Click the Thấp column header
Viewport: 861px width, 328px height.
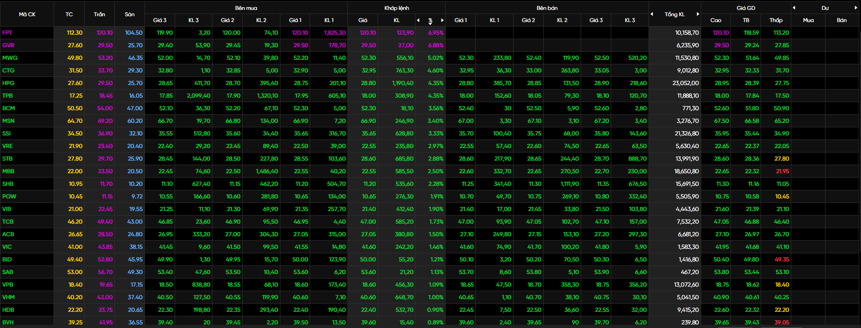pos(776,20)
